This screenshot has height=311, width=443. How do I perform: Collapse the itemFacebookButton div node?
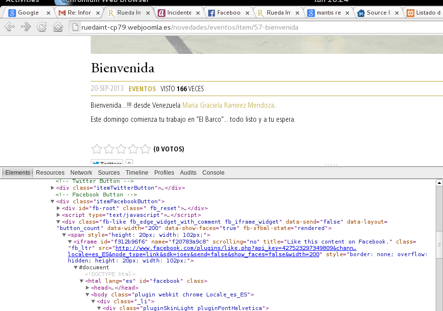click(x=52, y=201)
